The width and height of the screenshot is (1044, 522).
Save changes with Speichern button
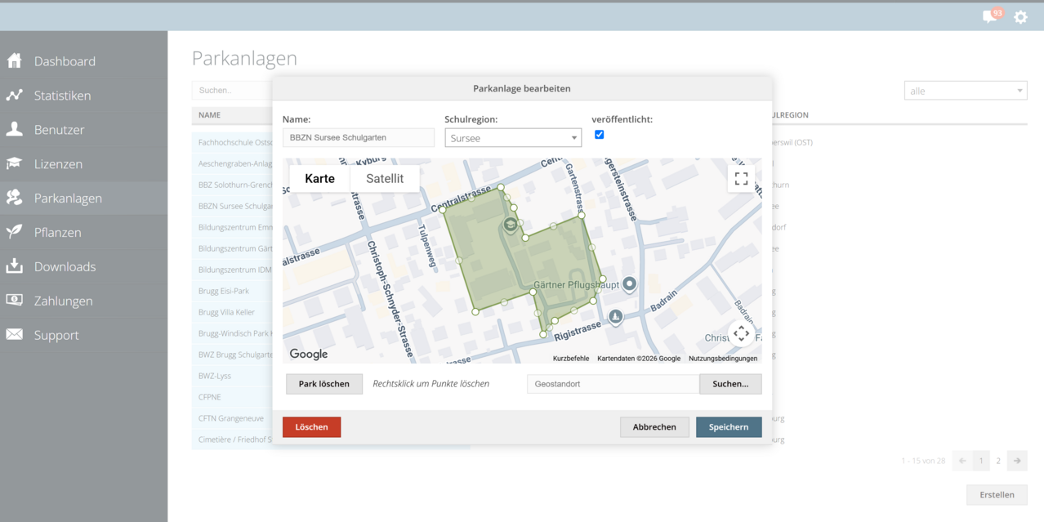729,427
